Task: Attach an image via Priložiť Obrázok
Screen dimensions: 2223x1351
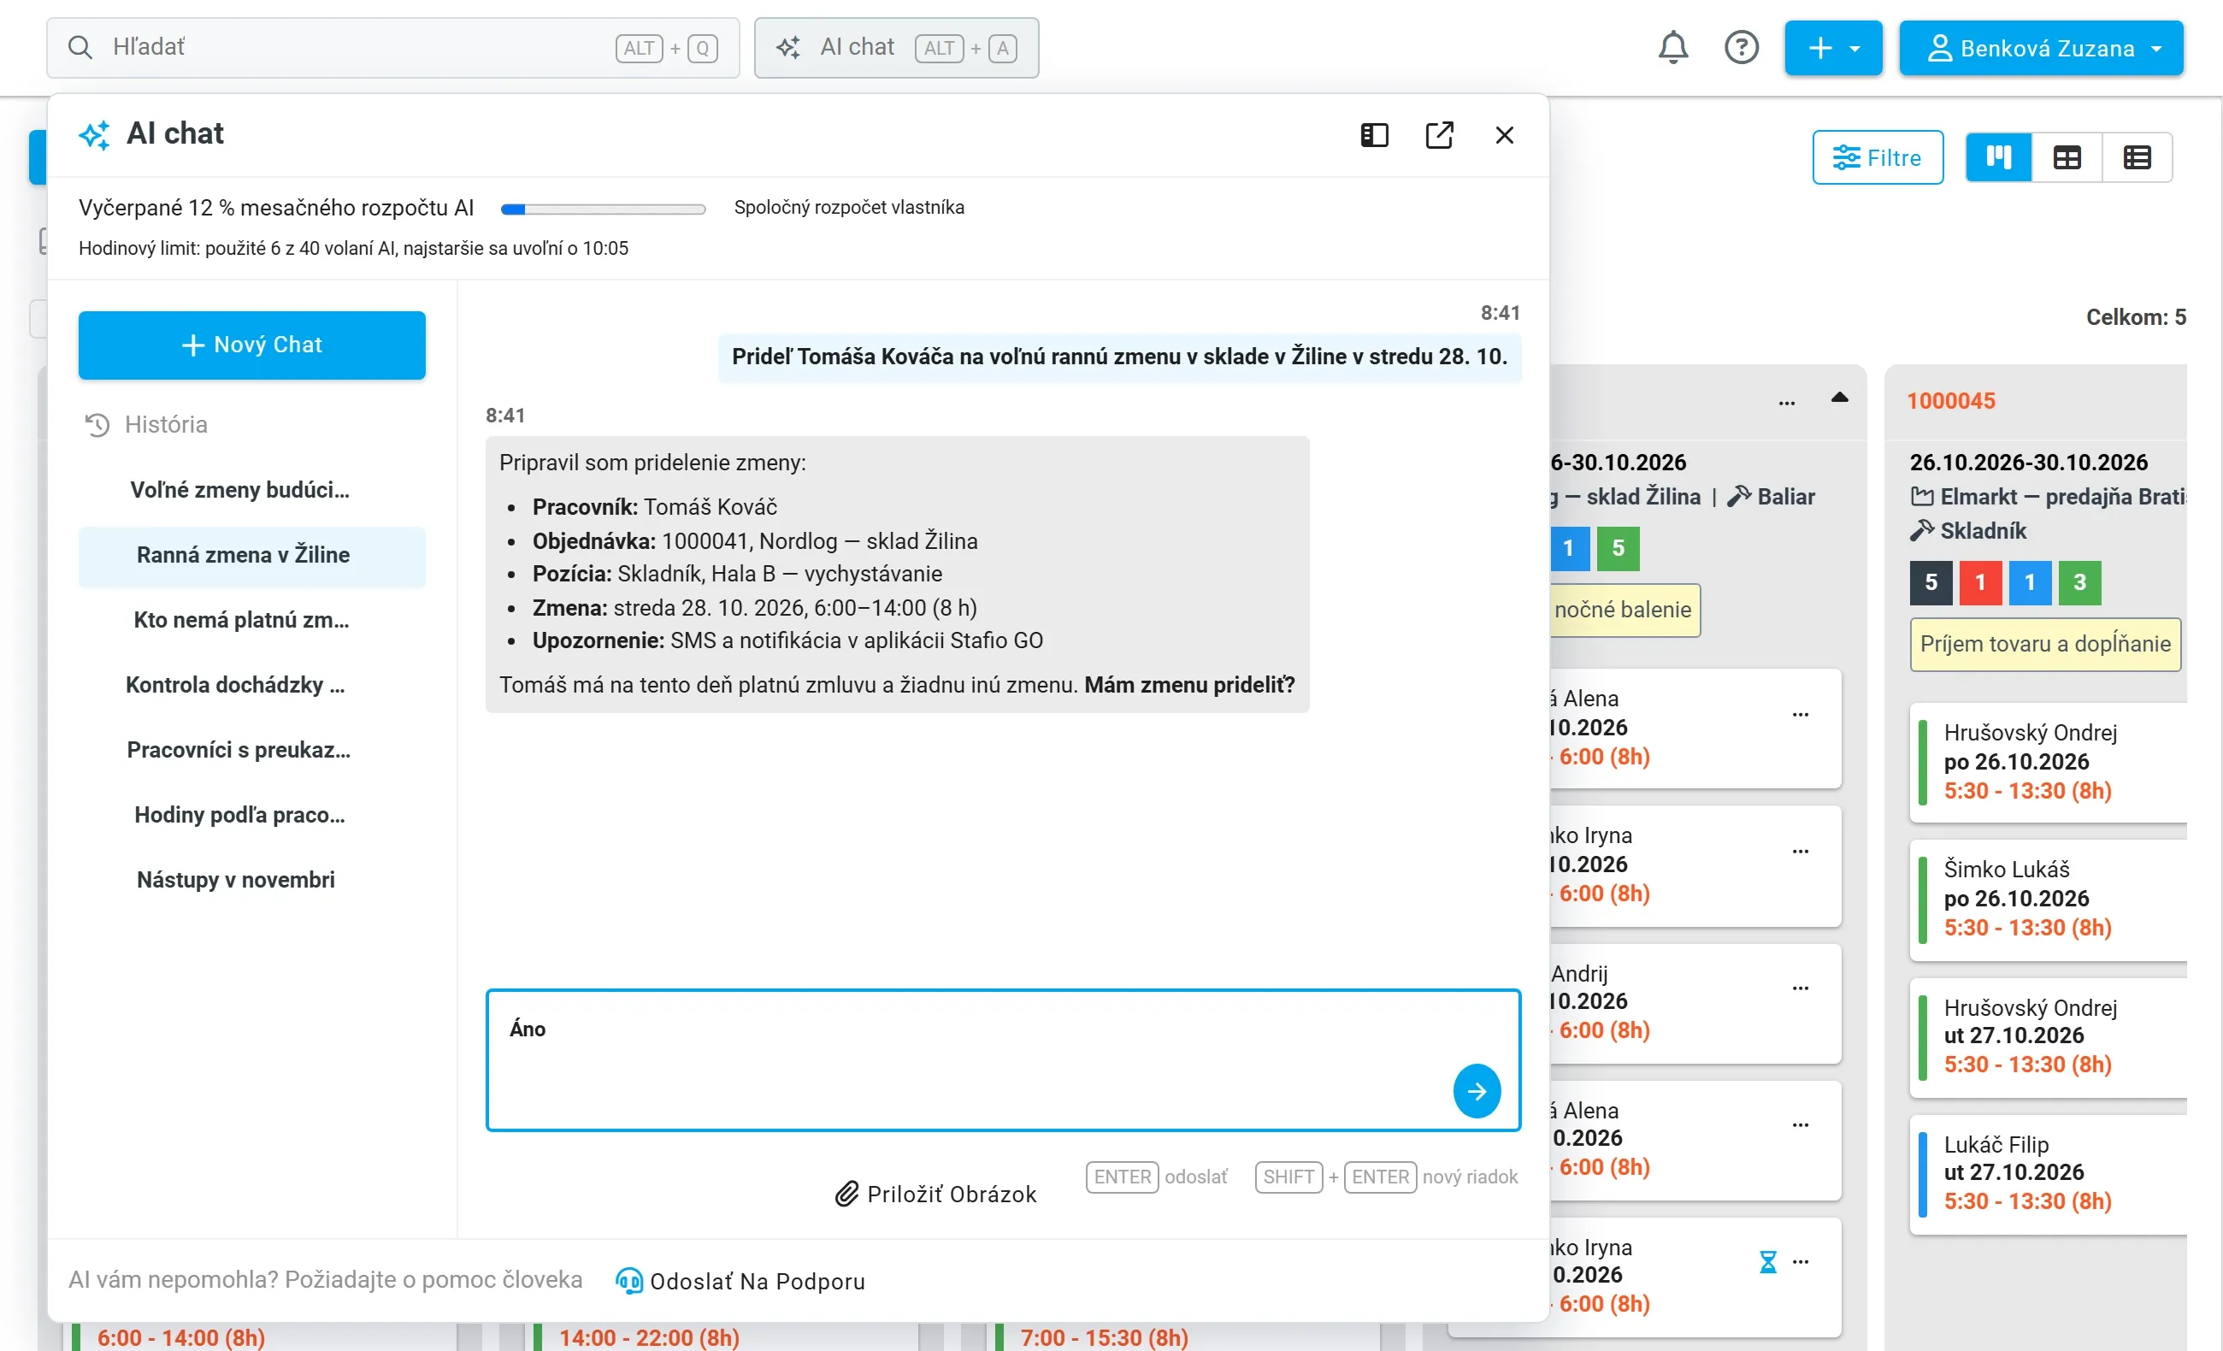Action: (935, 1193)
